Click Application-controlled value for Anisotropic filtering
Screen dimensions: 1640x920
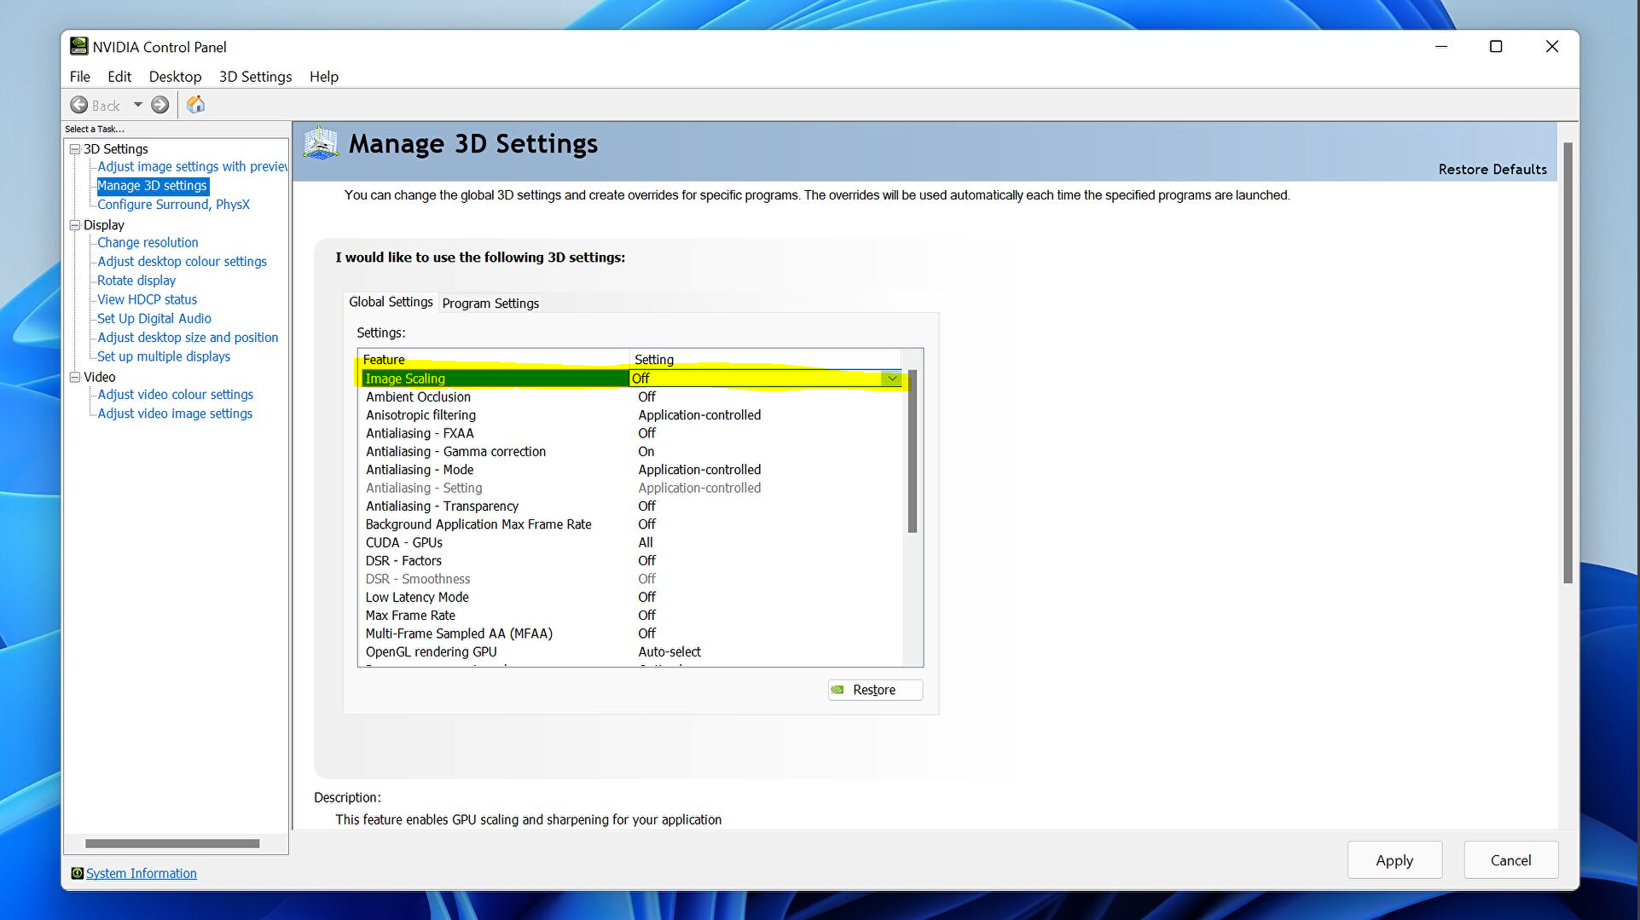(699, 415)
